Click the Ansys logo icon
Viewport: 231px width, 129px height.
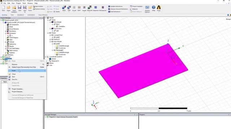pos(159,8)
